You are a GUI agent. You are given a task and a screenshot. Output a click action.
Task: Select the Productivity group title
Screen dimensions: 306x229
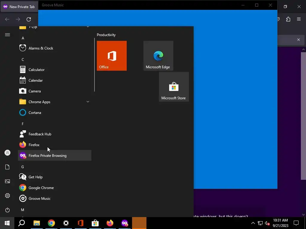[x=106, y=35]
